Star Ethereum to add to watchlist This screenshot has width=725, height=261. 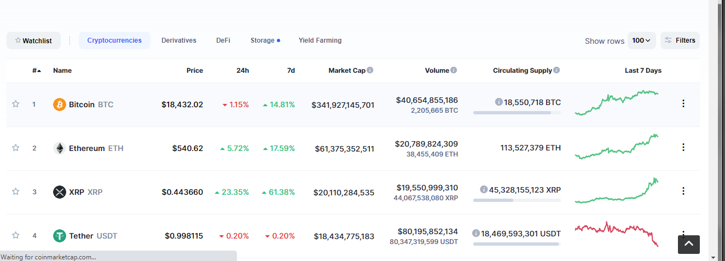click(16, 148)
